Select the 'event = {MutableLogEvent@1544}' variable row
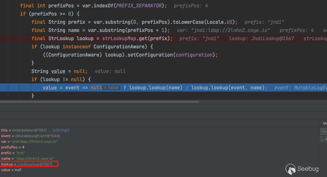Screen dimensions: 327x177 (31, 136)
